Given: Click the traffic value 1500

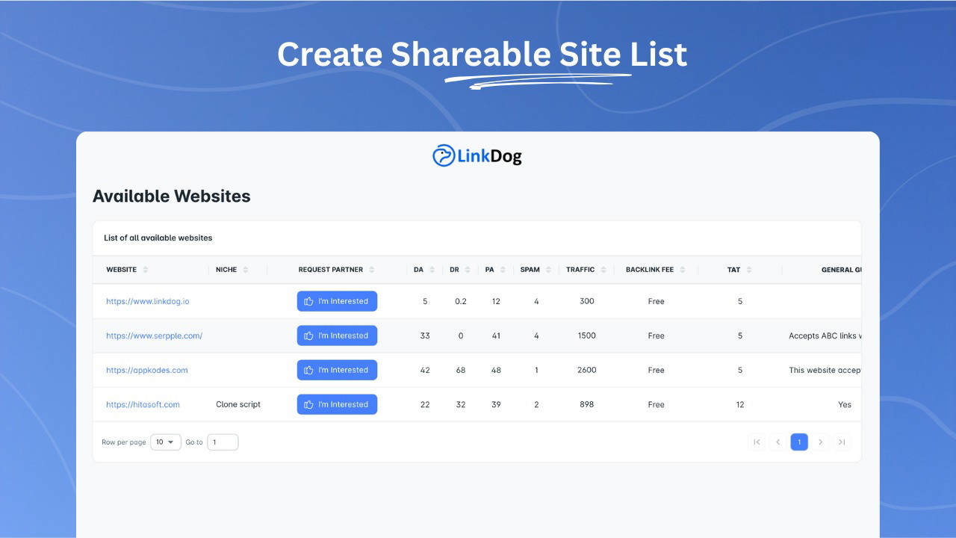Looking at the screenshot, I should 587,336.
